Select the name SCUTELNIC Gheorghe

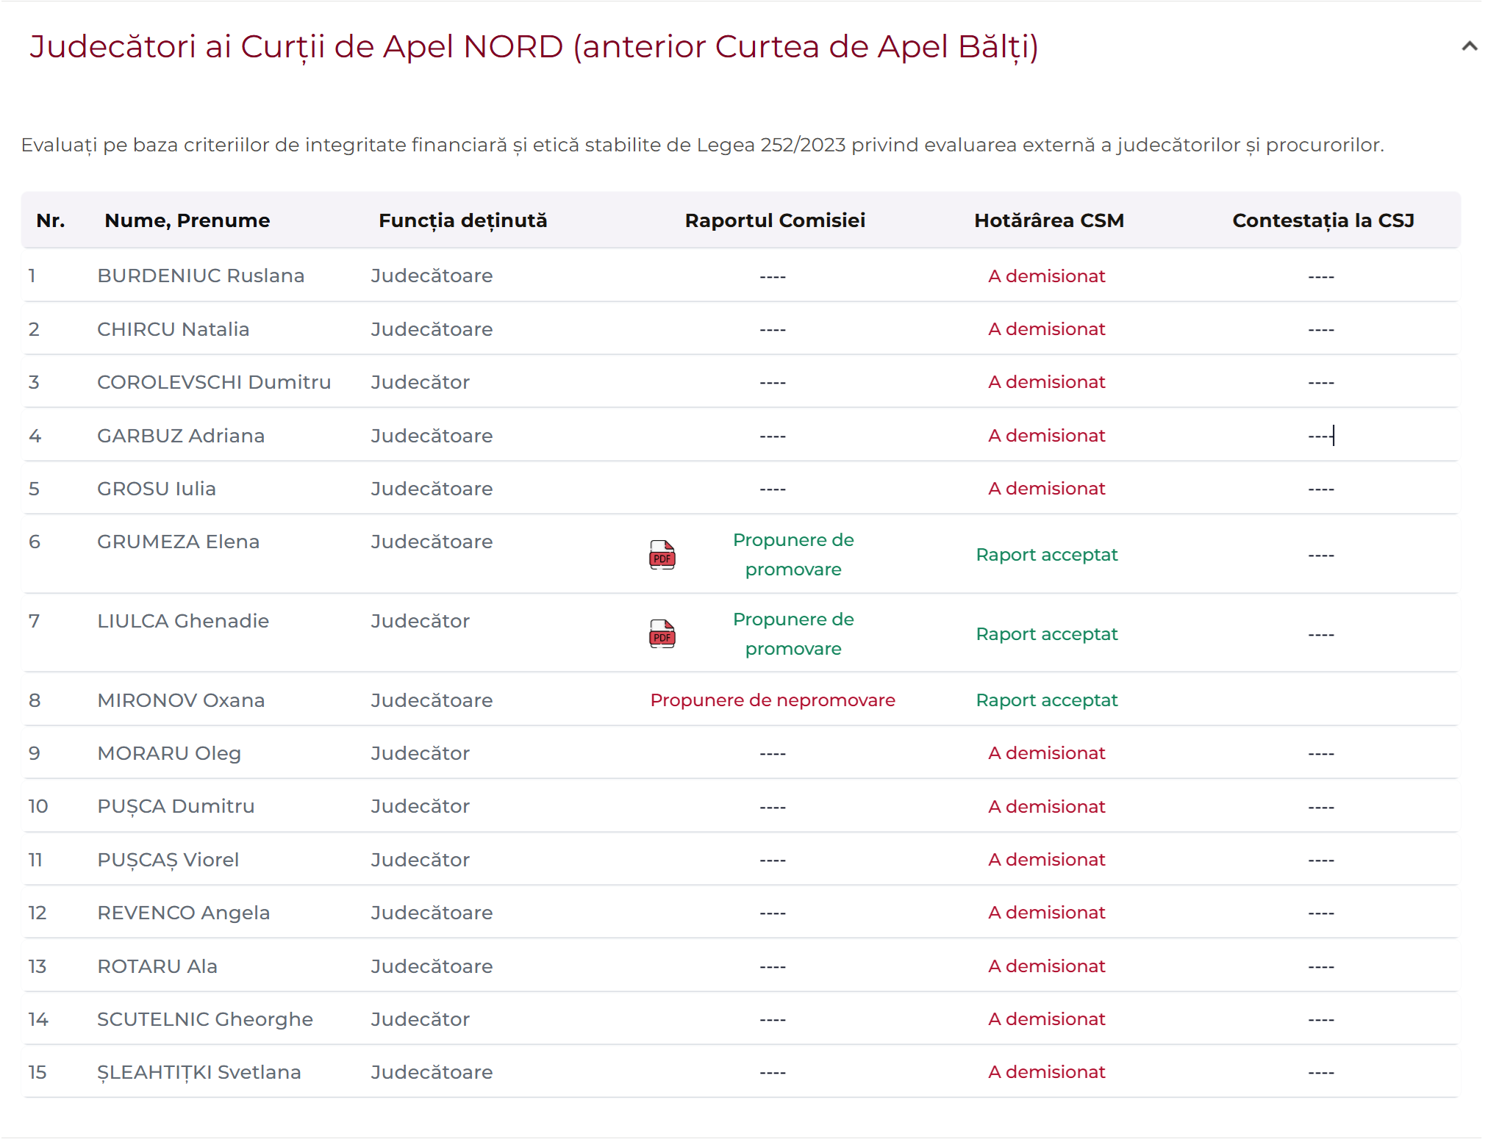204,1019
